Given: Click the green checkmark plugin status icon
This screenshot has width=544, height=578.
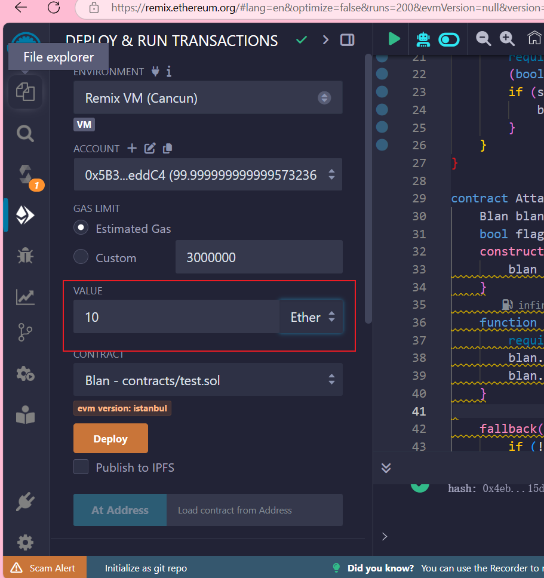Looking at the screenshot, I should (x=302, y=40).
